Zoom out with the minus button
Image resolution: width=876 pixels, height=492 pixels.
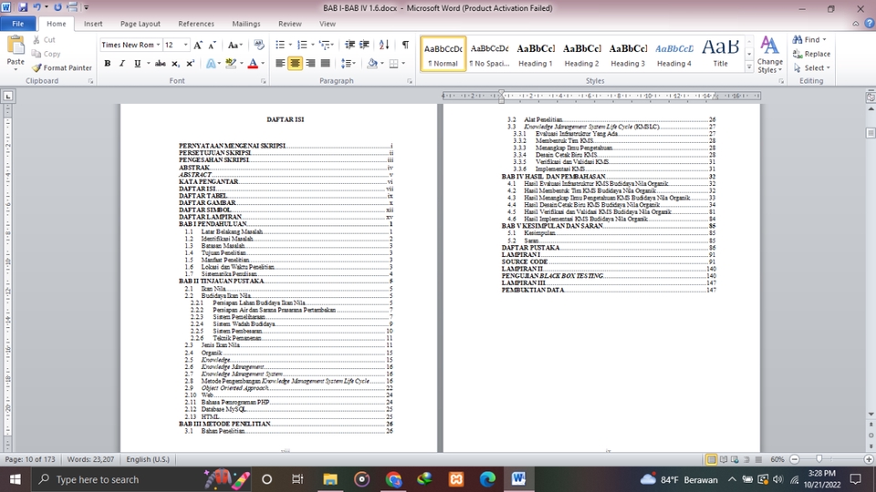pyautogui.click(x=795, y=459)
